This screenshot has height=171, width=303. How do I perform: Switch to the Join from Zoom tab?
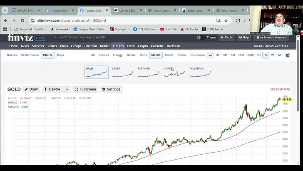[x=230, y=10]
